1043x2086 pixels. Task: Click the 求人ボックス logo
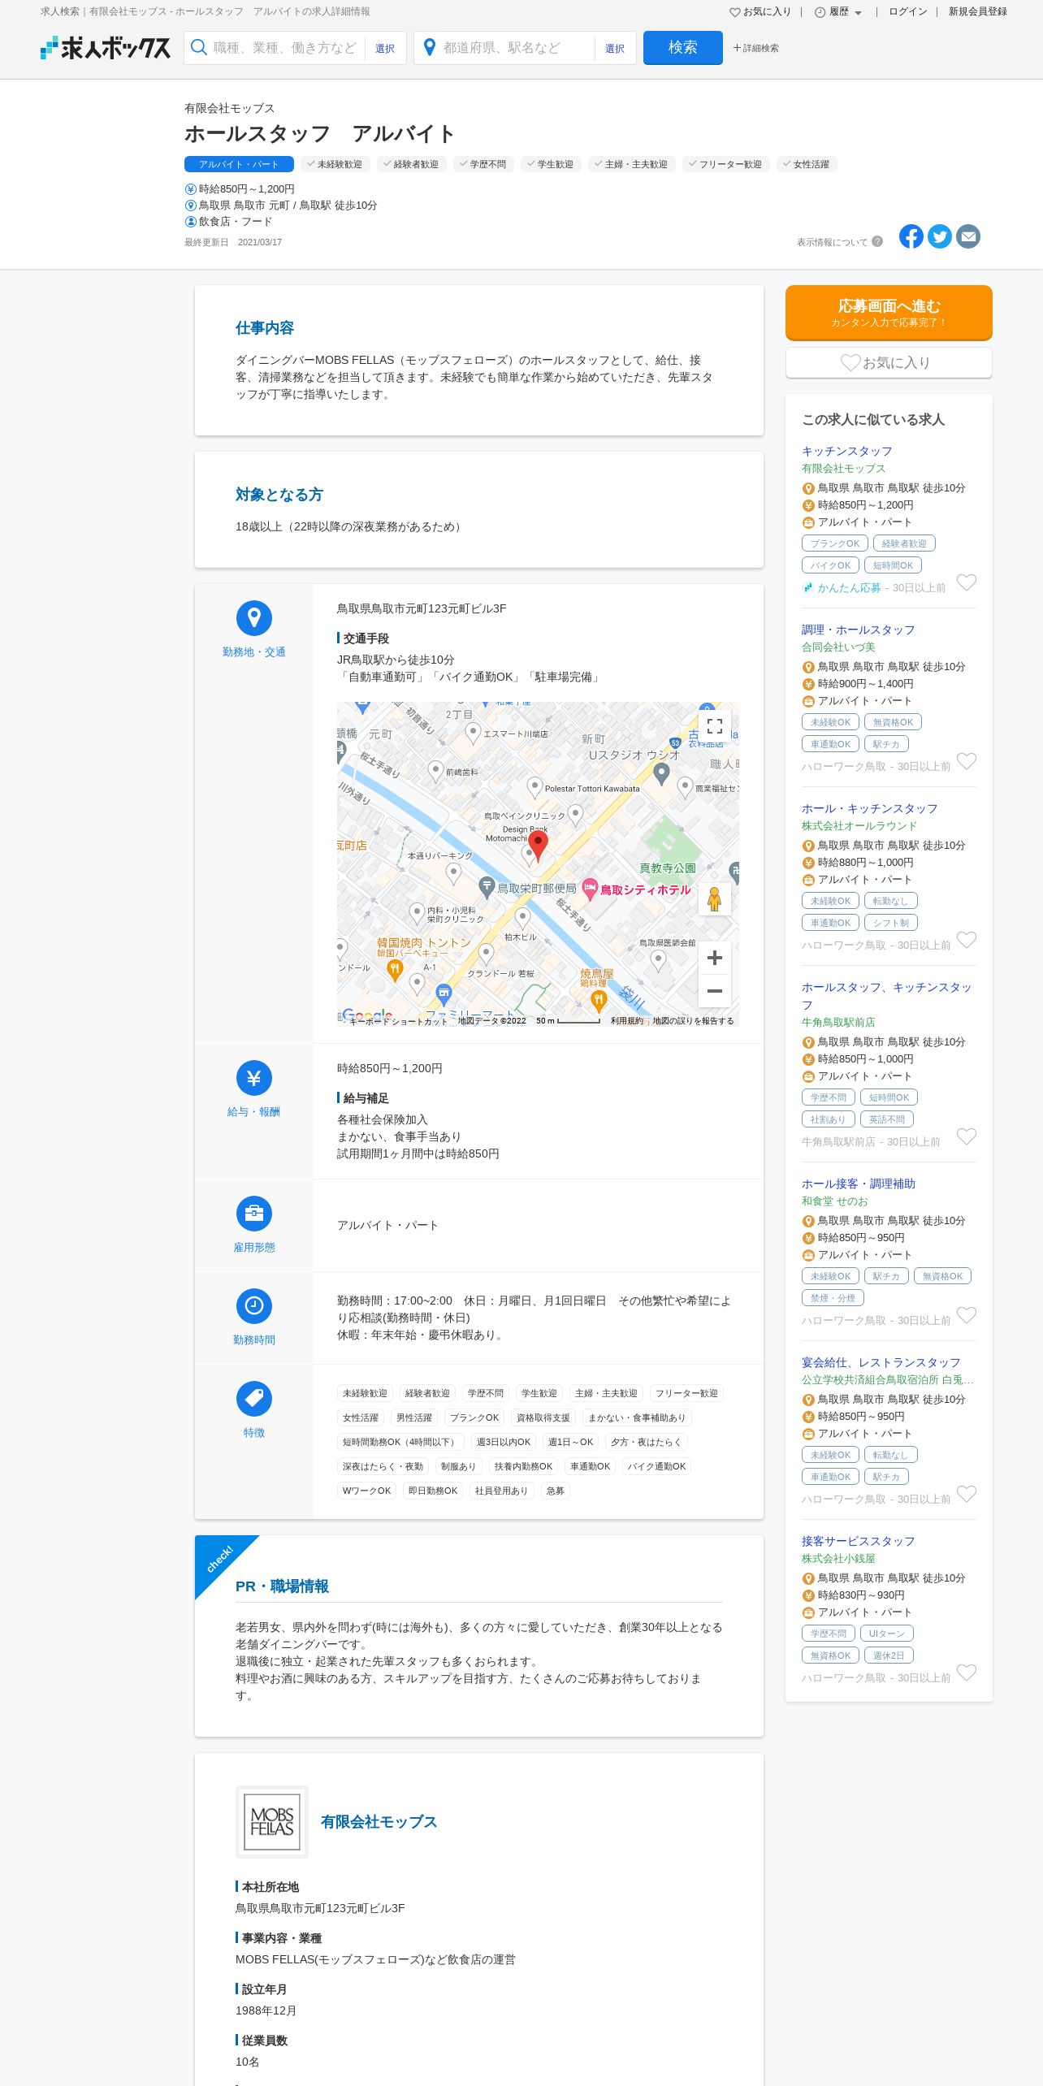click(106, 48)
